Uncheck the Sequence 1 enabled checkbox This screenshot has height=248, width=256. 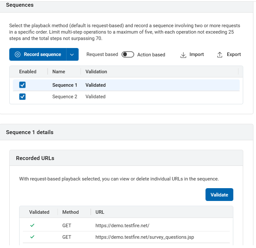[x=22, y=85]
